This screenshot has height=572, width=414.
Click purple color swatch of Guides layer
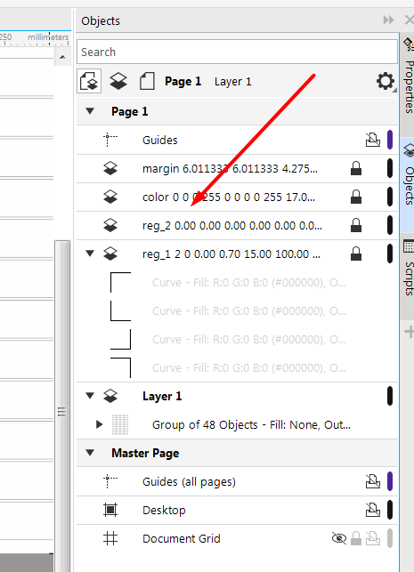pyautogui.click(x=390, y=140)
